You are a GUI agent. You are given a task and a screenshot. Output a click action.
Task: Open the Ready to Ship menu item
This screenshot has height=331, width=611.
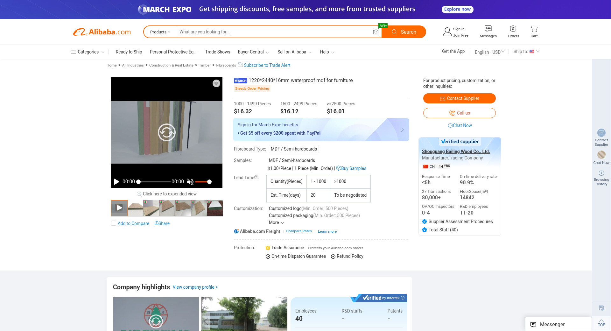tap(129, 52)
